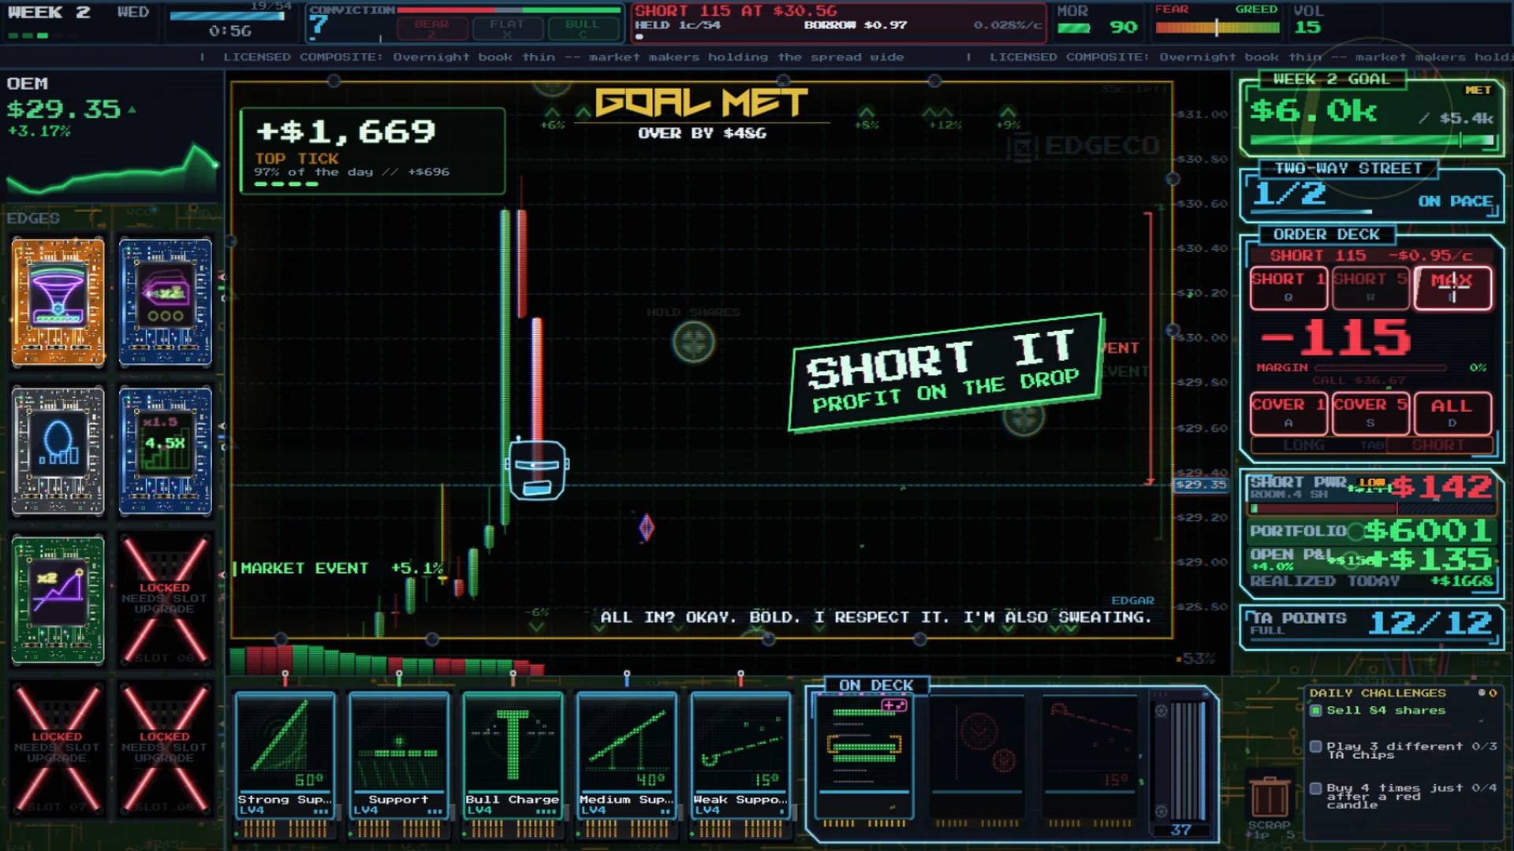Image resolution: width=1514 pixels, height=851 pixels.
Task: Click the Fear/Greed meter bar
Action: click(1217, 28)
